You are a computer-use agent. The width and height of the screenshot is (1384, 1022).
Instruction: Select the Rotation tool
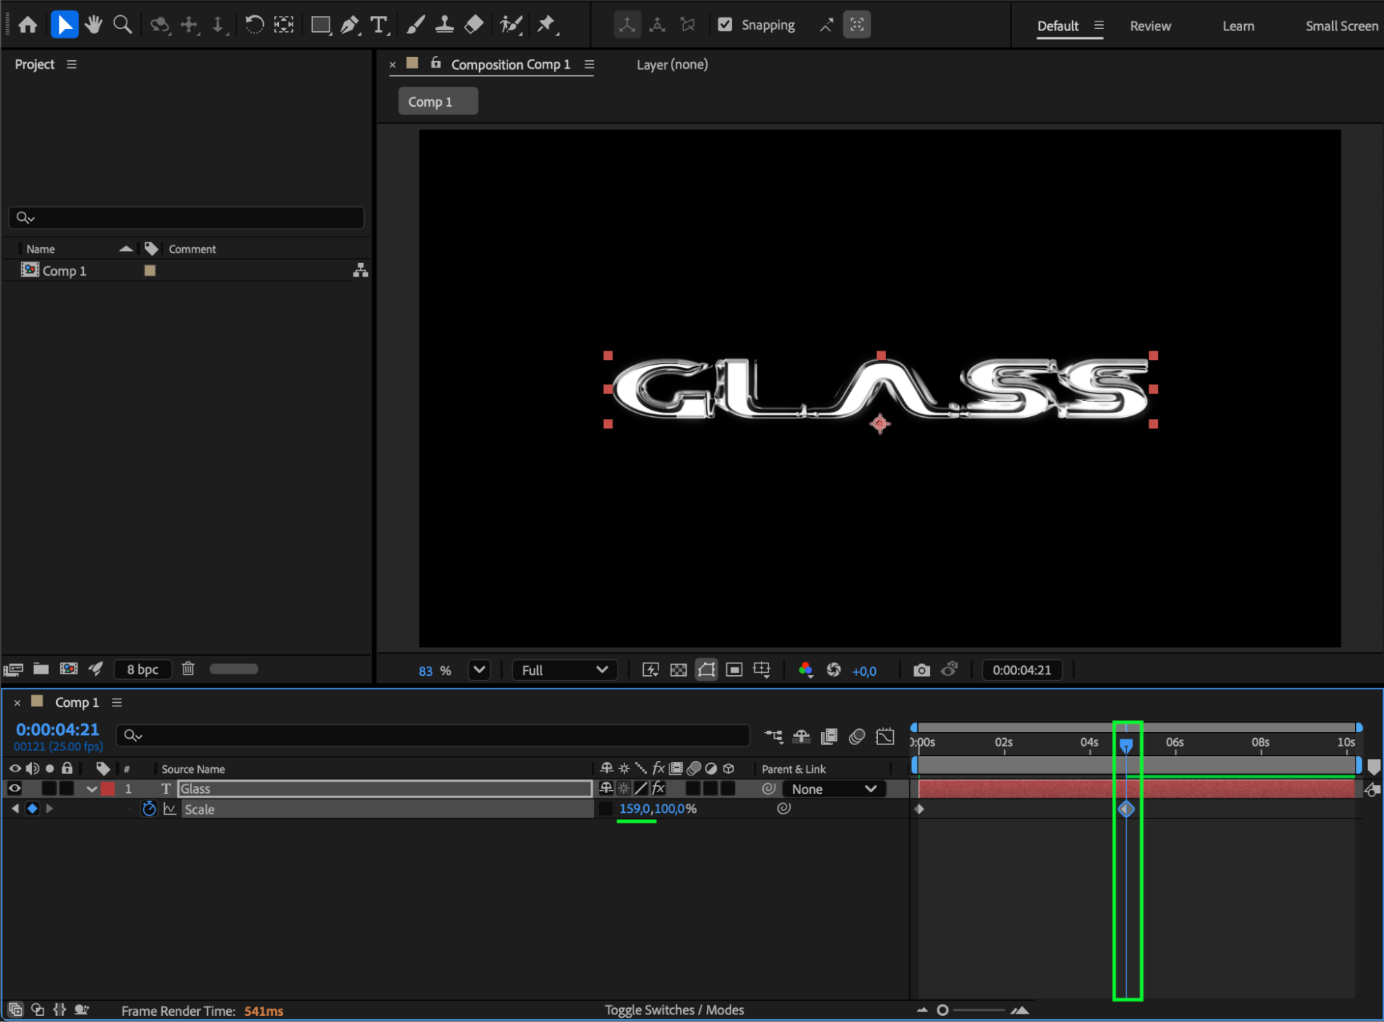click(254, 26)
